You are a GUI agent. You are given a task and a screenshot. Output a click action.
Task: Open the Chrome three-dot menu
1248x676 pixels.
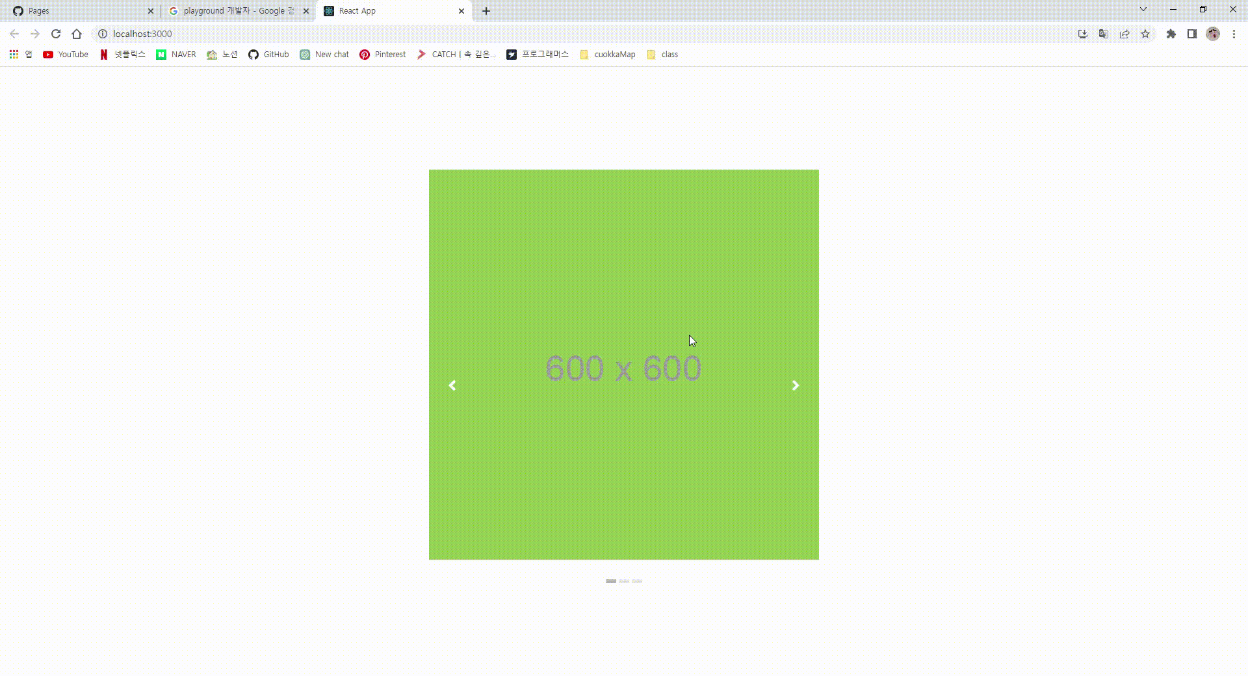coord(1234,34)
